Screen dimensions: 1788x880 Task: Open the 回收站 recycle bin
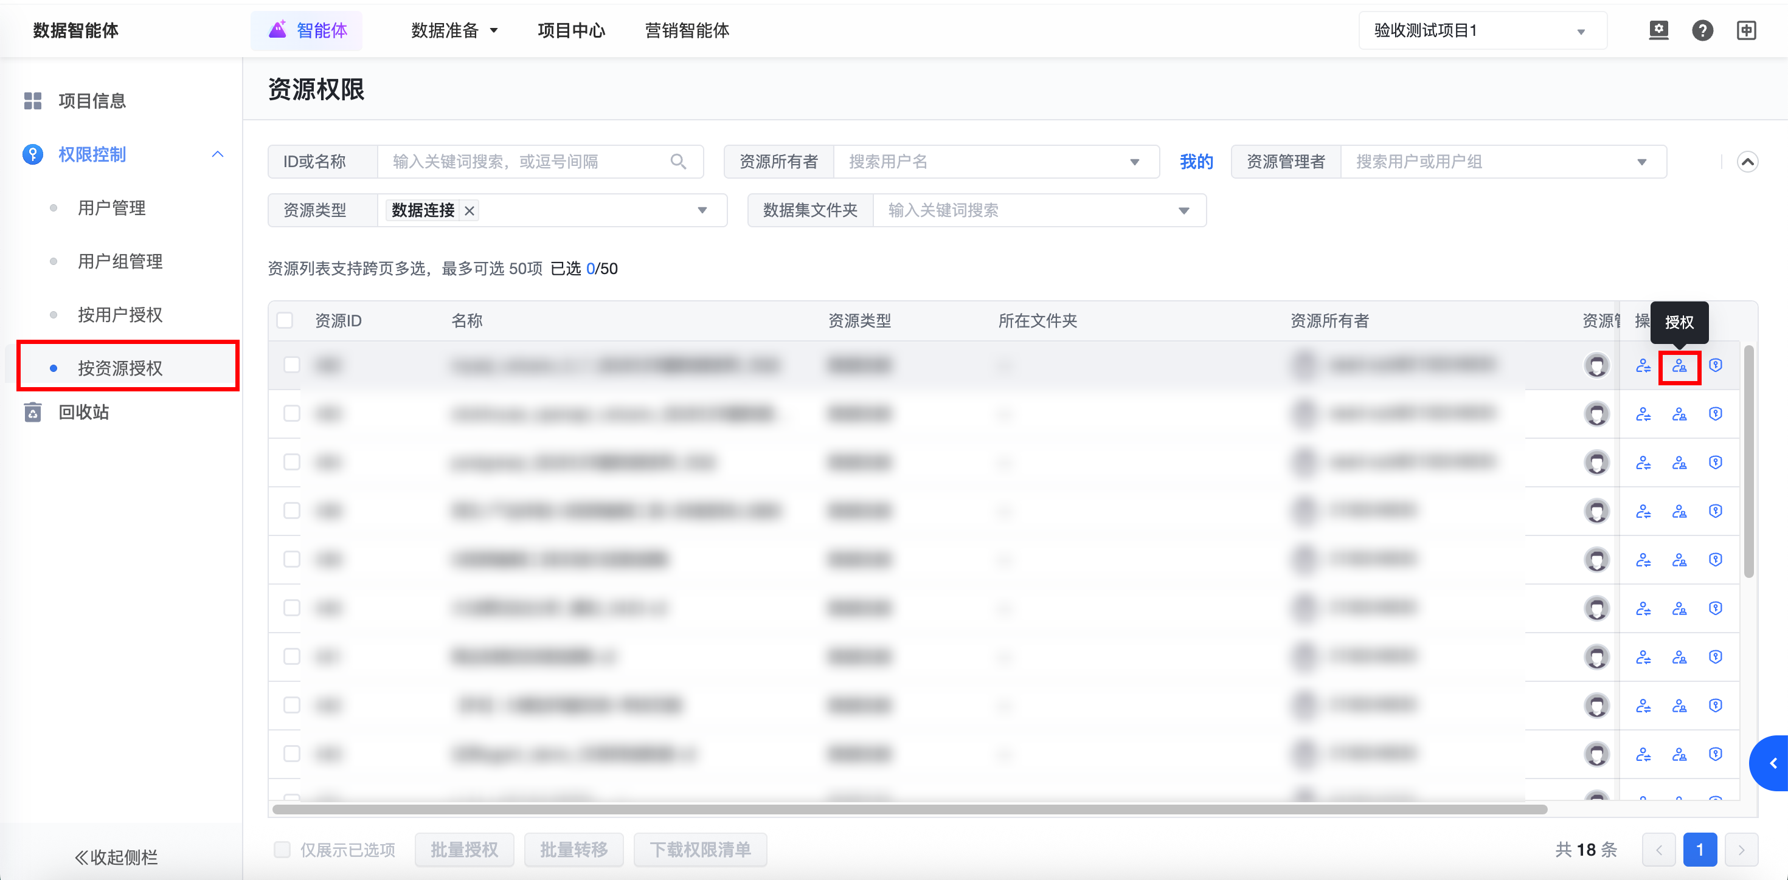click(x=83, y=413)
